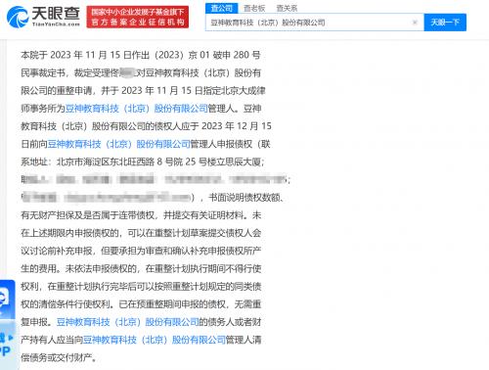Screen dimensions: 489x370
Task: Switch to the 查关系 tab
Action: (287, 8)
